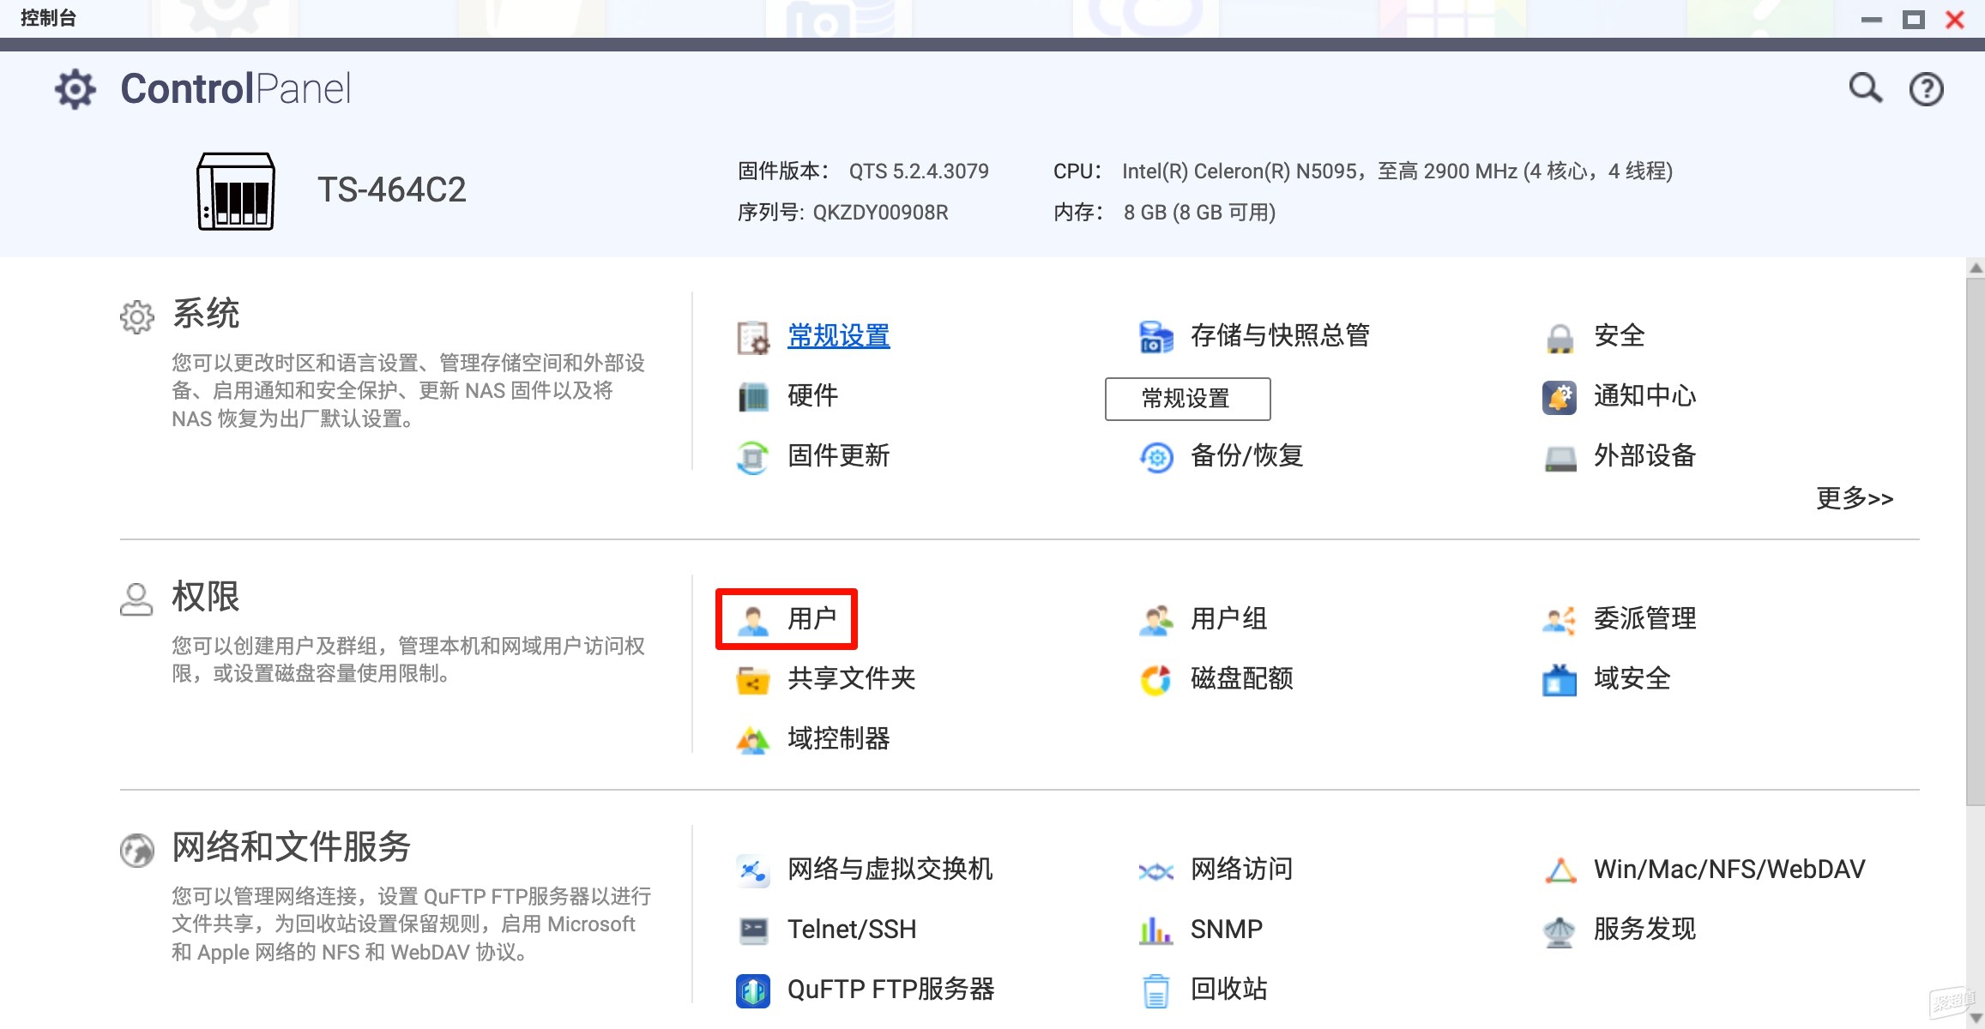Image resolution: width=1985 pixels, height=1029 pixels.
Task: Open the search magnifier in Control Panel
Action: (1865, 87)
